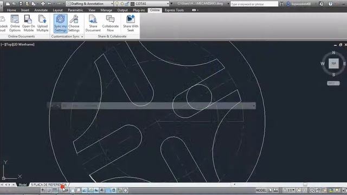Click the Redo arrow icon
This screenshot has width=347, height=195.
tap(59, 4)
